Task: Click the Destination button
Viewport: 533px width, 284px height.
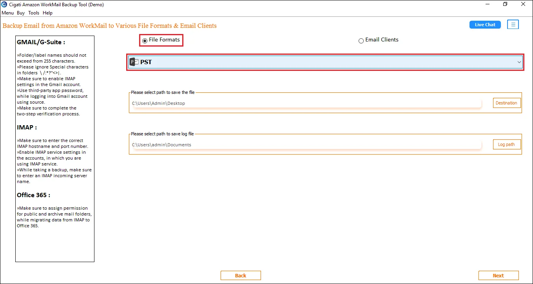Action: click(507, 103)
